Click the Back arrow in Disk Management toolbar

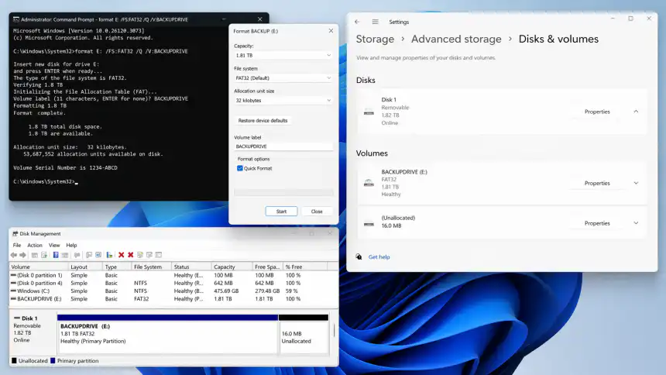click(x=14, y=255)
